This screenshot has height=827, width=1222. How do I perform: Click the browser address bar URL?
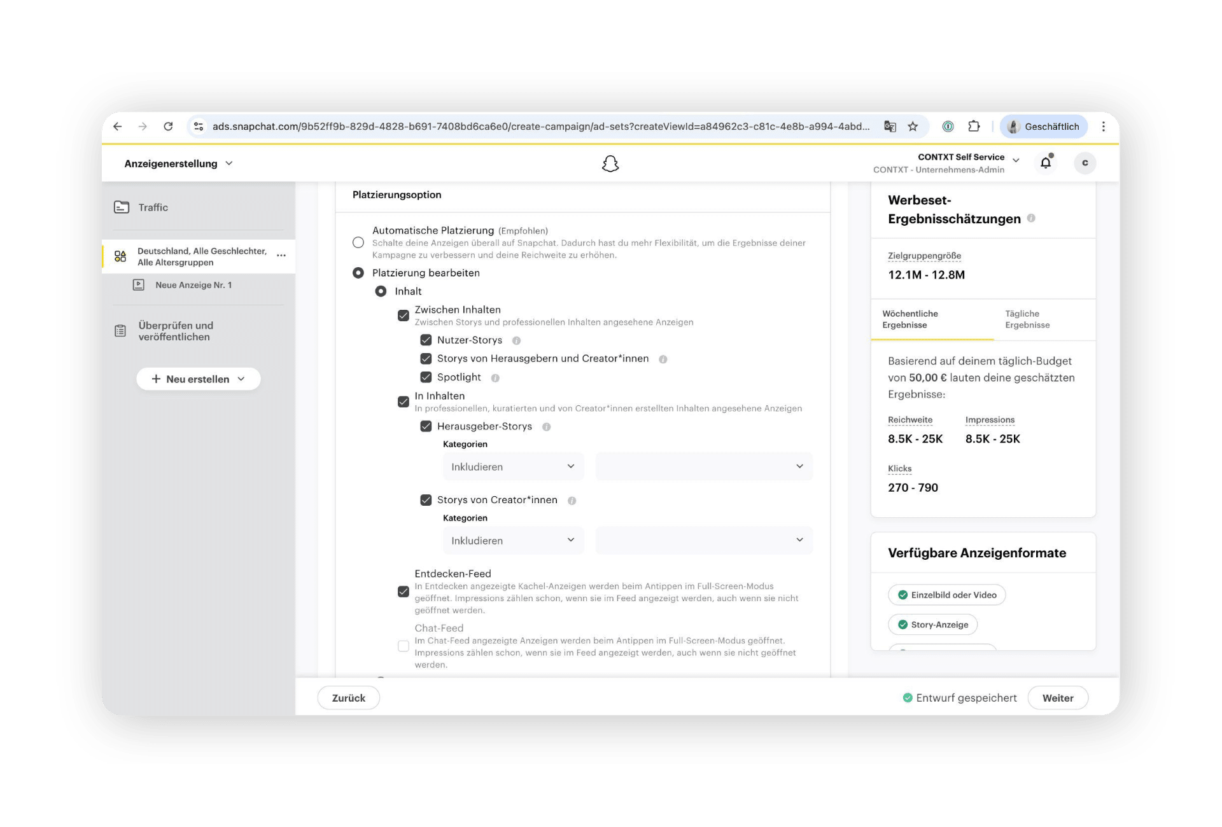(x=540, y=127)
